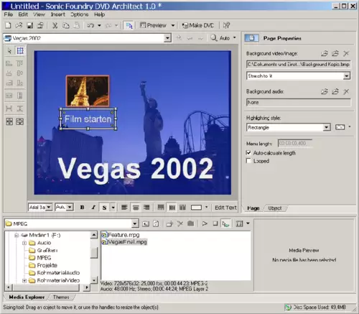Click the open-folder icon beside Background audio
The width and height of the screenshot is (359, 314).
pos(325,91)
